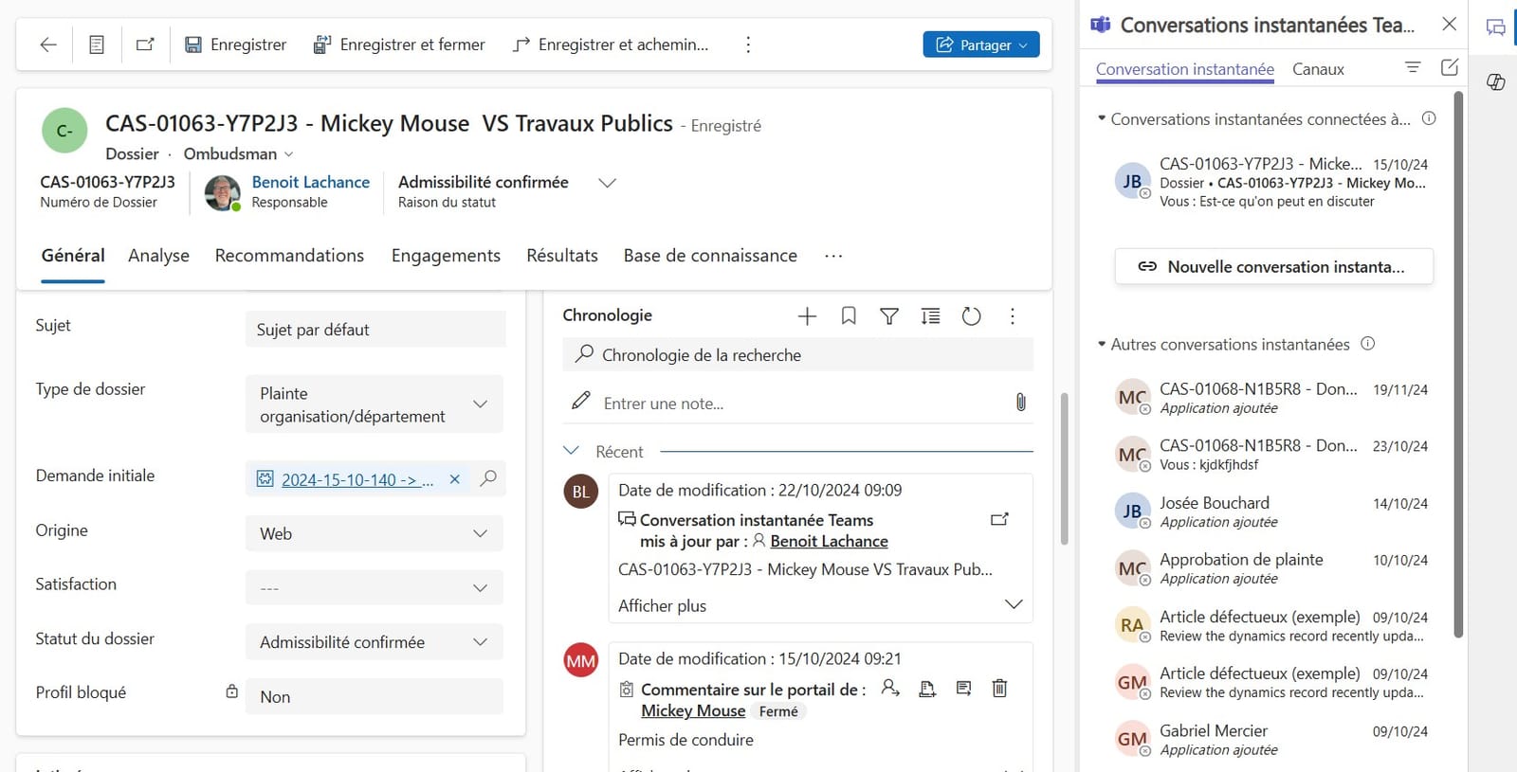Click Enregistrer et acheminer command
This screenshot has width=1517, height=772.
(x=611, y=45)
